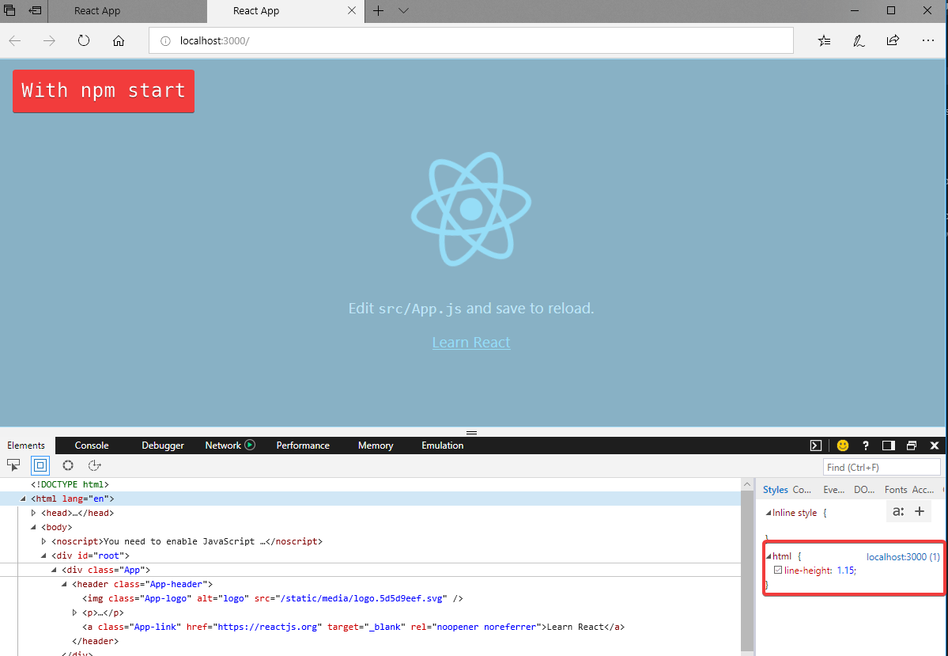The image size is (948, 656).
Task: Add new style rule with plus icon
Action: 920,511
